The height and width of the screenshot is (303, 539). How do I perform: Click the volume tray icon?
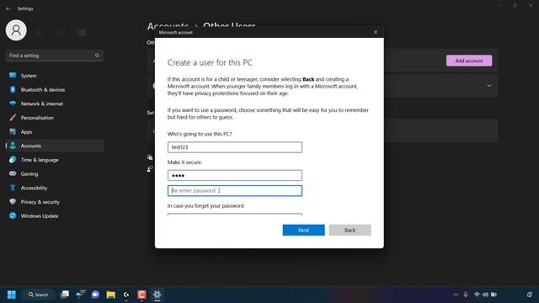[485, 295]
